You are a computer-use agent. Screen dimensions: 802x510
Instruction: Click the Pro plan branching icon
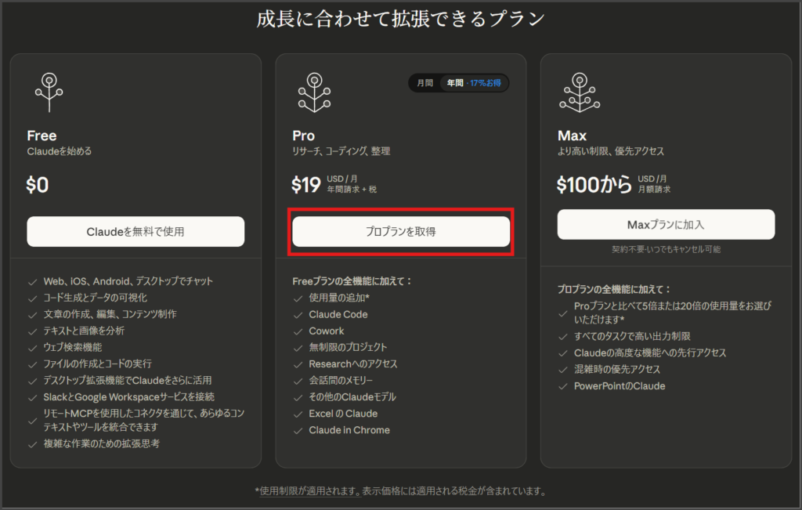tap(314, 93)
